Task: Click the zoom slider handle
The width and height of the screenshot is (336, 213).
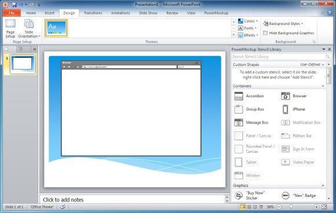Action: click(291, 207)
